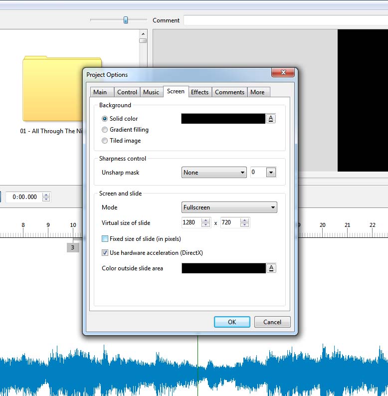Increase the timeline time spinner value
Image resolution: width=388 pixels, height=396 pixels.
[46, 195]
